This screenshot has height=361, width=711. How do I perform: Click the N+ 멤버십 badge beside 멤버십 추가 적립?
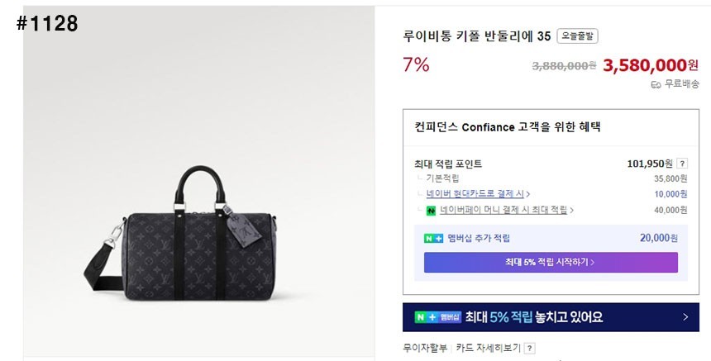(434, 238)
